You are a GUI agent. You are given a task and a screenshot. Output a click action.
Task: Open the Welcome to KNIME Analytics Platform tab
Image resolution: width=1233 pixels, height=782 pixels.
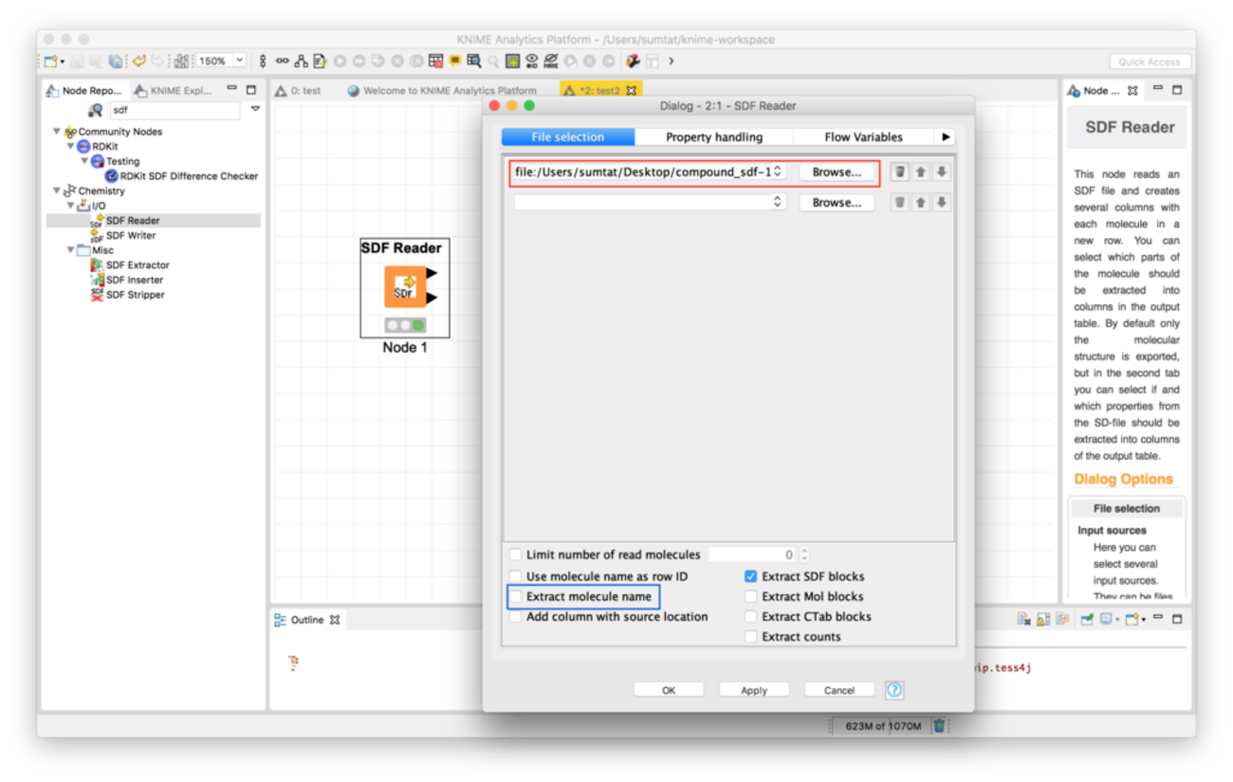[442, 91]
